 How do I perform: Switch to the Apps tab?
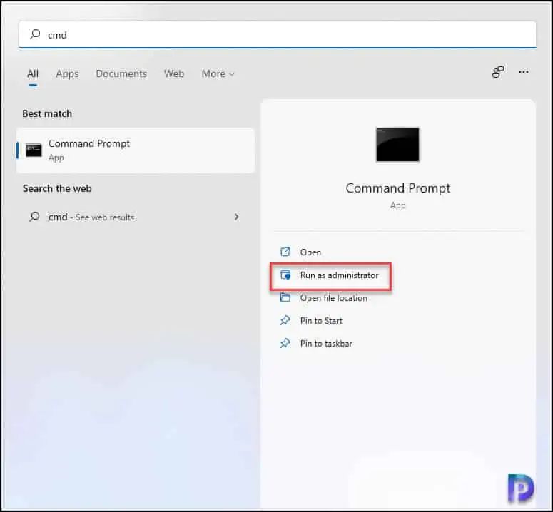coord(67,73)
